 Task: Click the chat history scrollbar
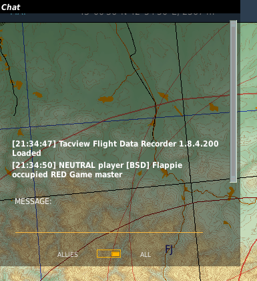coord(233,102)
